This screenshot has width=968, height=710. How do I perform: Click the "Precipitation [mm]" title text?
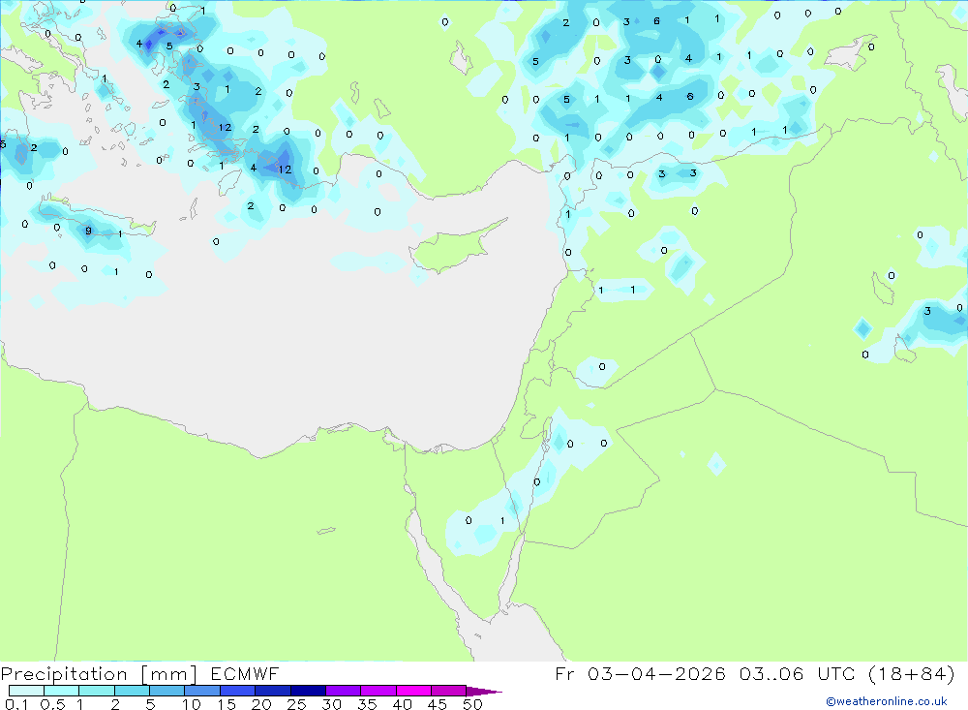coord(99,674)
